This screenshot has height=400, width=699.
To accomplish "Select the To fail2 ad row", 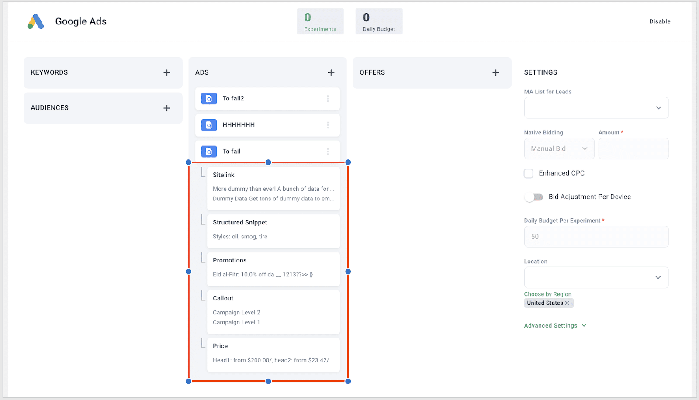I will pos(267,99).
